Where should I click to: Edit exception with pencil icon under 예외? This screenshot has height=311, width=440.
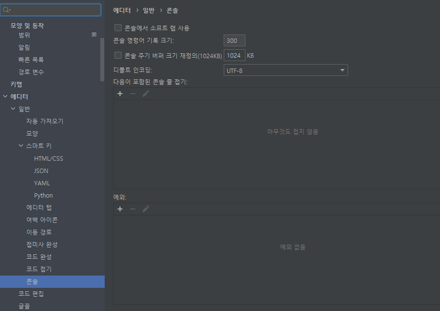point(146,209)
